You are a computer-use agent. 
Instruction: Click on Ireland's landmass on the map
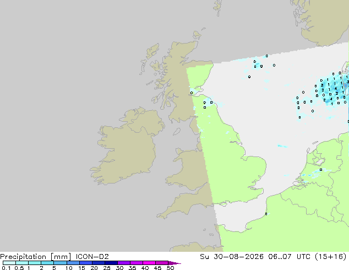(127, 149)
